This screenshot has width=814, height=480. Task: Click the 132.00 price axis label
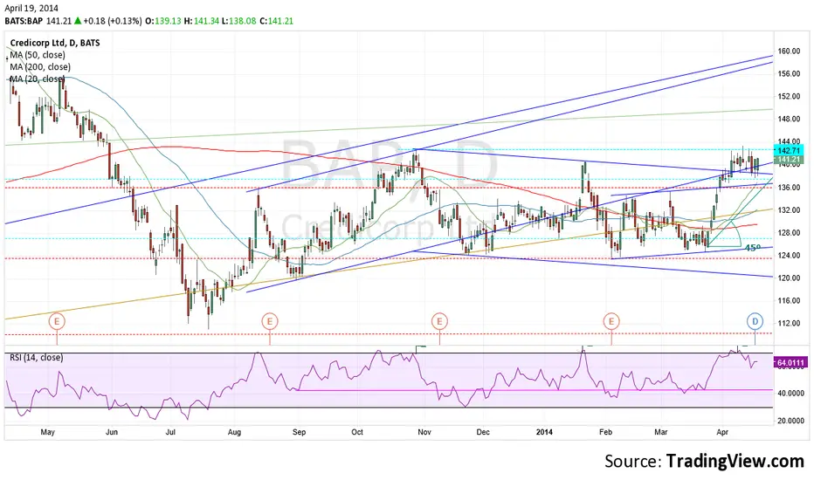(x=789, y=210)
